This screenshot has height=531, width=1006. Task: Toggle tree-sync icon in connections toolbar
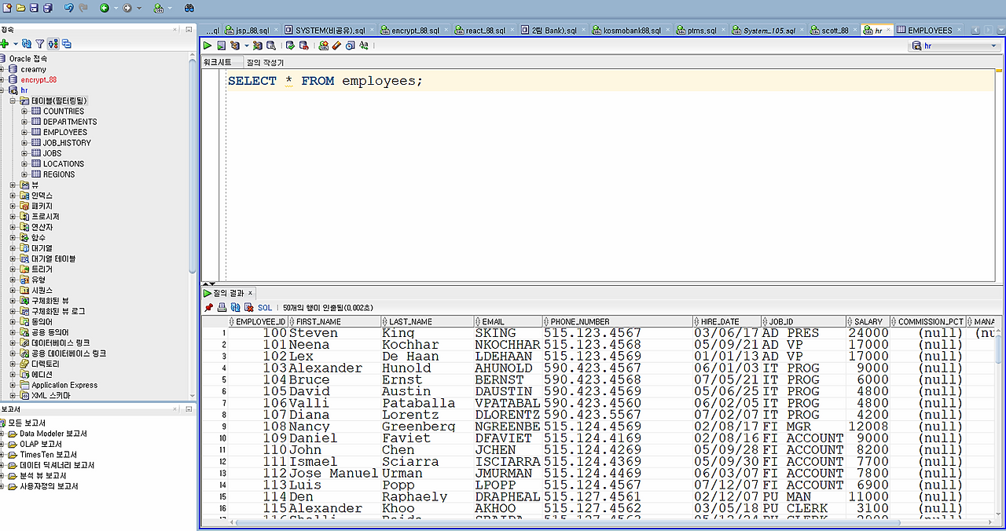(x=53, y=44)
